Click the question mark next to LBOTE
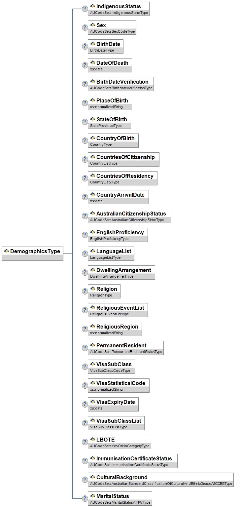The width and height of the screenshot is (241, 507). tap(85, 442)
